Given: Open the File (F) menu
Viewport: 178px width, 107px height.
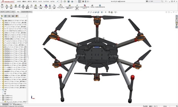Looking at the screenshot, I should coord(19,1).
